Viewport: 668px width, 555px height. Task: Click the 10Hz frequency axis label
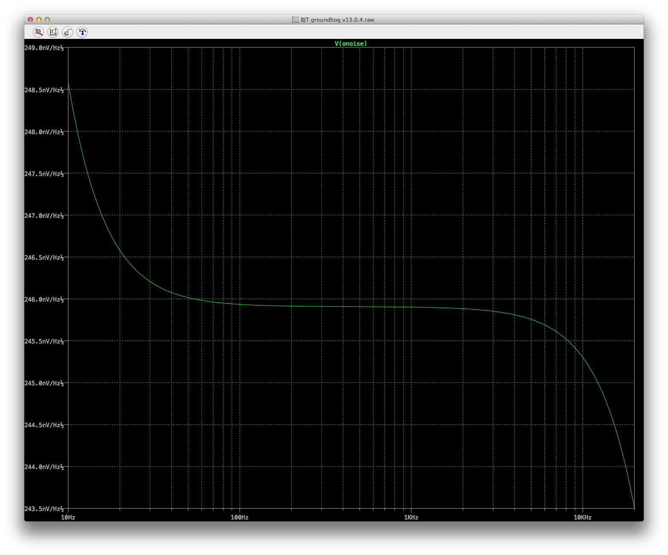click(x=68, y=517)
